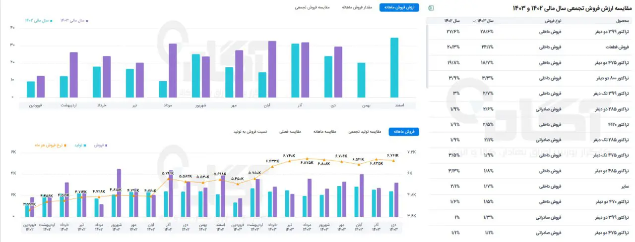Click the ۲۴/۱% value in the table
The height and width of the screenshot is (242, 635).
pyautogui.click(x=488, y=47)
